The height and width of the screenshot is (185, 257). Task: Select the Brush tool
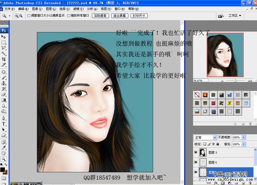pyautogui.click(x=4, y=77)
